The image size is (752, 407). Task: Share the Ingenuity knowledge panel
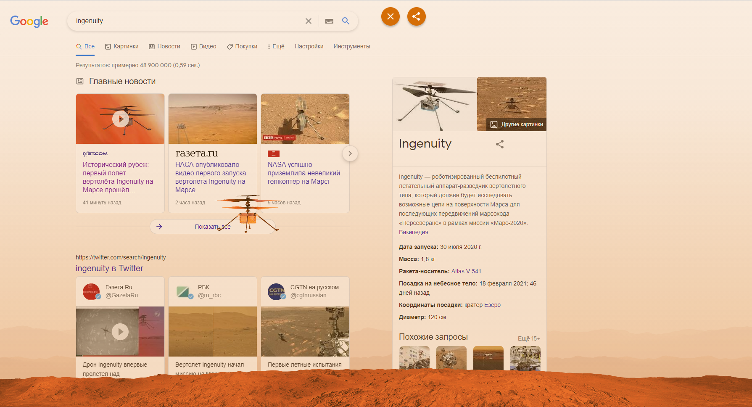tap(500, 144)
